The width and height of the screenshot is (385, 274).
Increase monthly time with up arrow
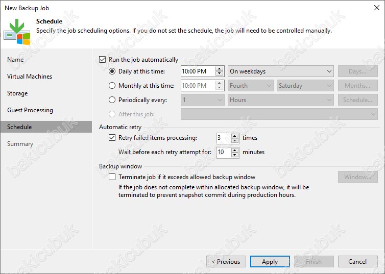(x=219, y=83)
